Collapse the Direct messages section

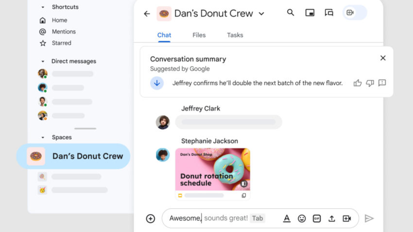(x=43, y=62)
